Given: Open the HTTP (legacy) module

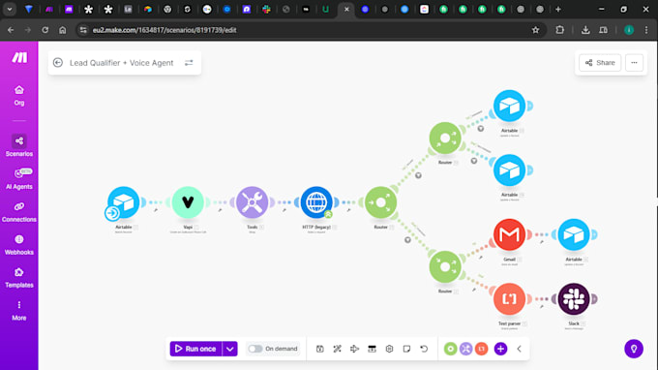Looking at the screenshot, I should tap(316, 202).
